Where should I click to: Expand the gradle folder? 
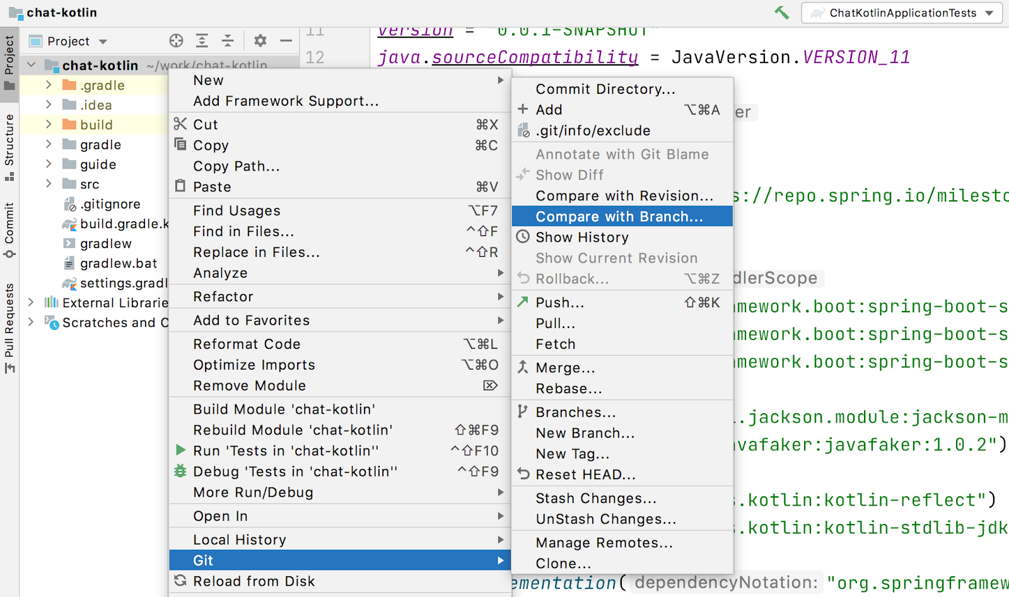pyautogui.click(x=49, y=144)
